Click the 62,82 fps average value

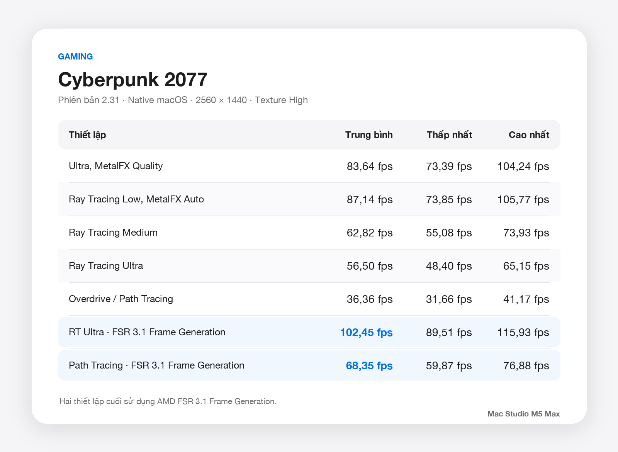click(370, 233)
